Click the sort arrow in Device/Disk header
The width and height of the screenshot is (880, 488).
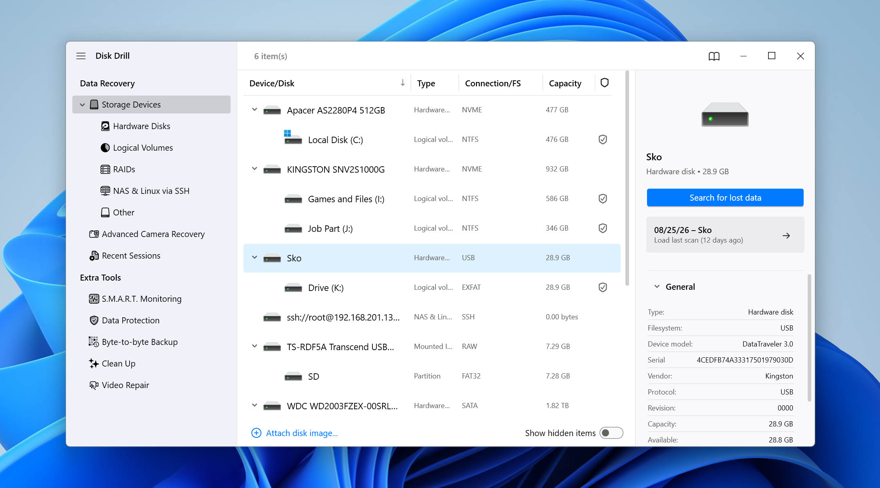pyautogui.click(x=402, y=83)
